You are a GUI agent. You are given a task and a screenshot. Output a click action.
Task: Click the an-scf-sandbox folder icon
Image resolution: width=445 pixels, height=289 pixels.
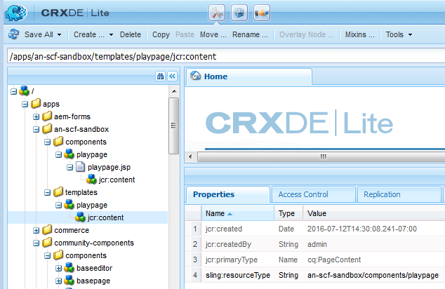pos(47,129)
